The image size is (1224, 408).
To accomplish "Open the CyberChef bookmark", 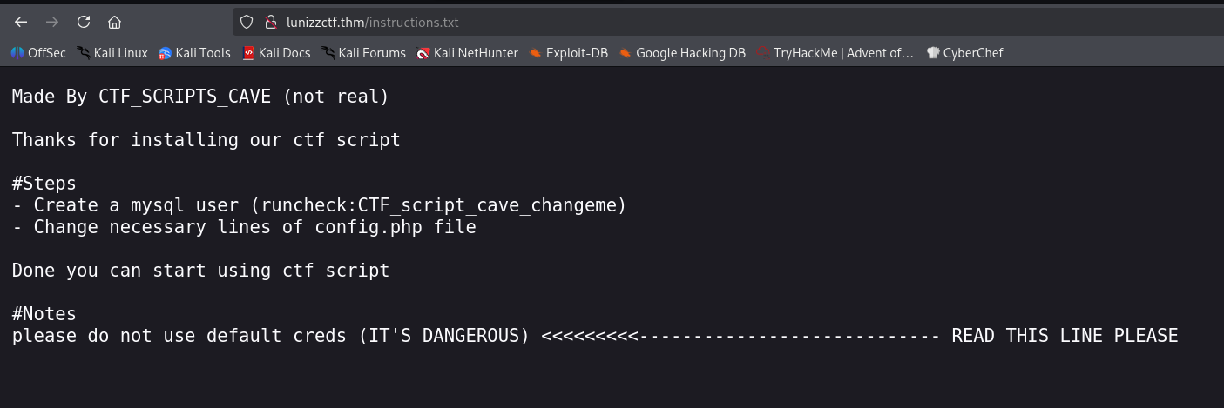I will click(964, 53).
